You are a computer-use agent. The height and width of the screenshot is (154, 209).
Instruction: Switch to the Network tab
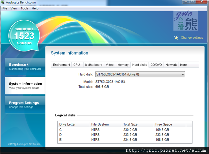(x=171, y=65)
